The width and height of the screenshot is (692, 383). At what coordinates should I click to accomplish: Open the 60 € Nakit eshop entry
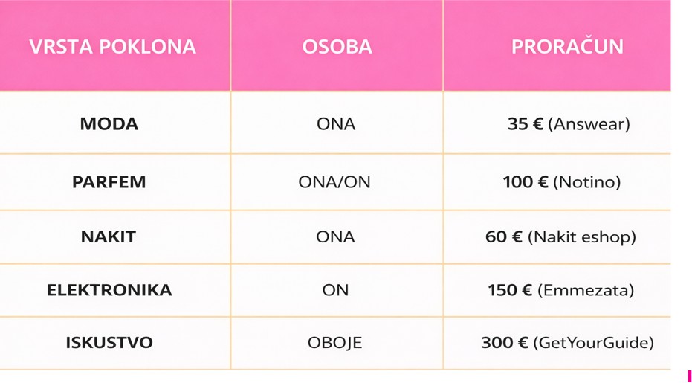click(560, 236)
